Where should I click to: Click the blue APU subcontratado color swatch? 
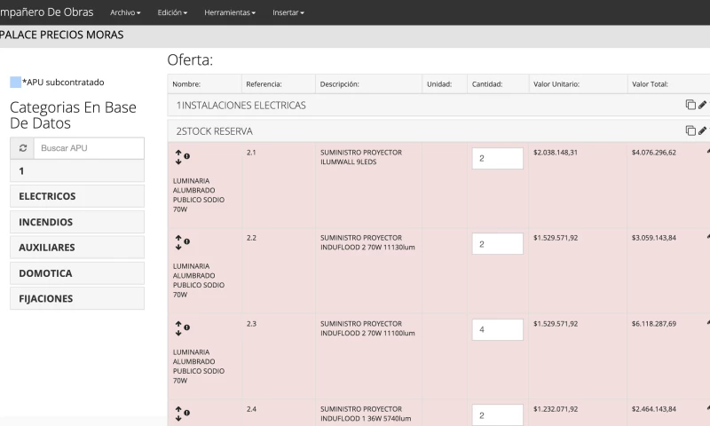click(x=15, y=82)
